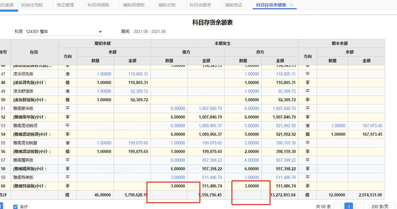Open 雅阁混动锐智 credit amount 398,159.30

tap(286, 143)
